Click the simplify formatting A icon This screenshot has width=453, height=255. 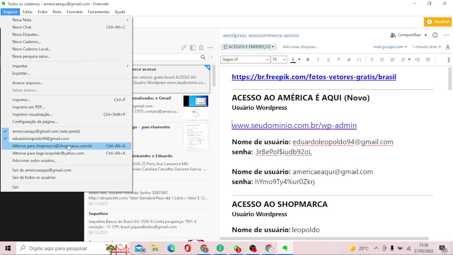click(447, 47)
